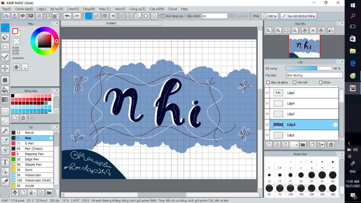Select the G Pen brush

(x=32, y=143)
